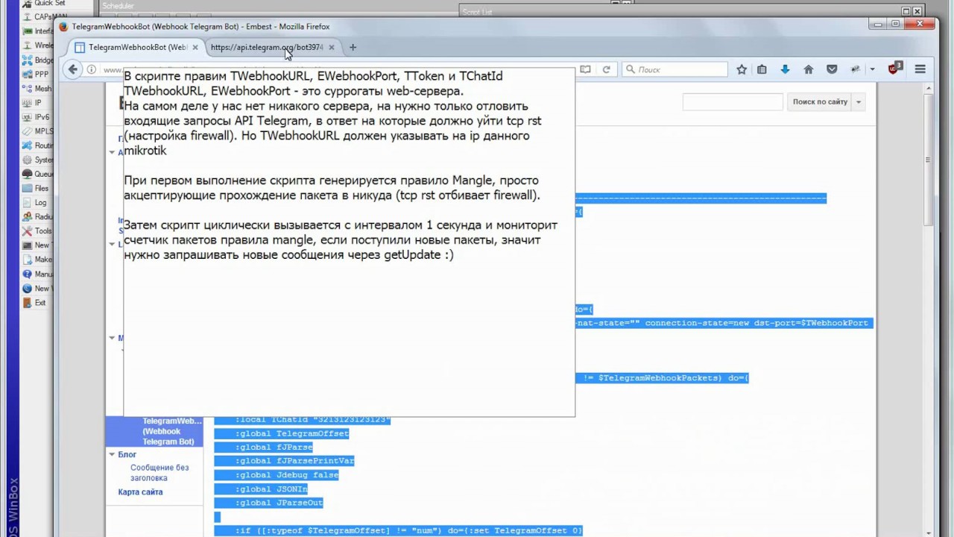Open Quick Set in WinBox sidebar

[x=42, y=3]
